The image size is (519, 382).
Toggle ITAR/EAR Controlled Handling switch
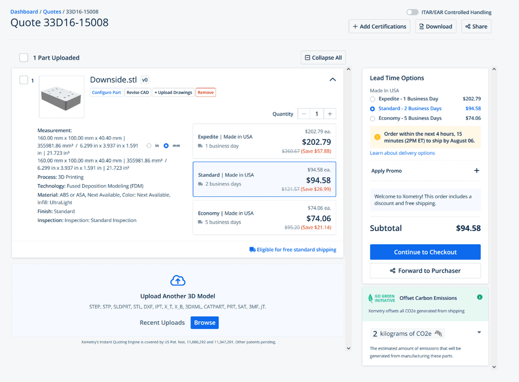(412, 12)
